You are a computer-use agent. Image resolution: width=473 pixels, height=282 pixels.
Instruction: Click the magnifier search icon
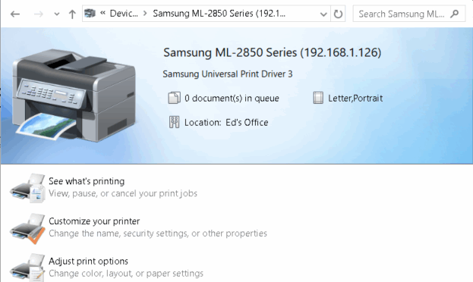454,14
